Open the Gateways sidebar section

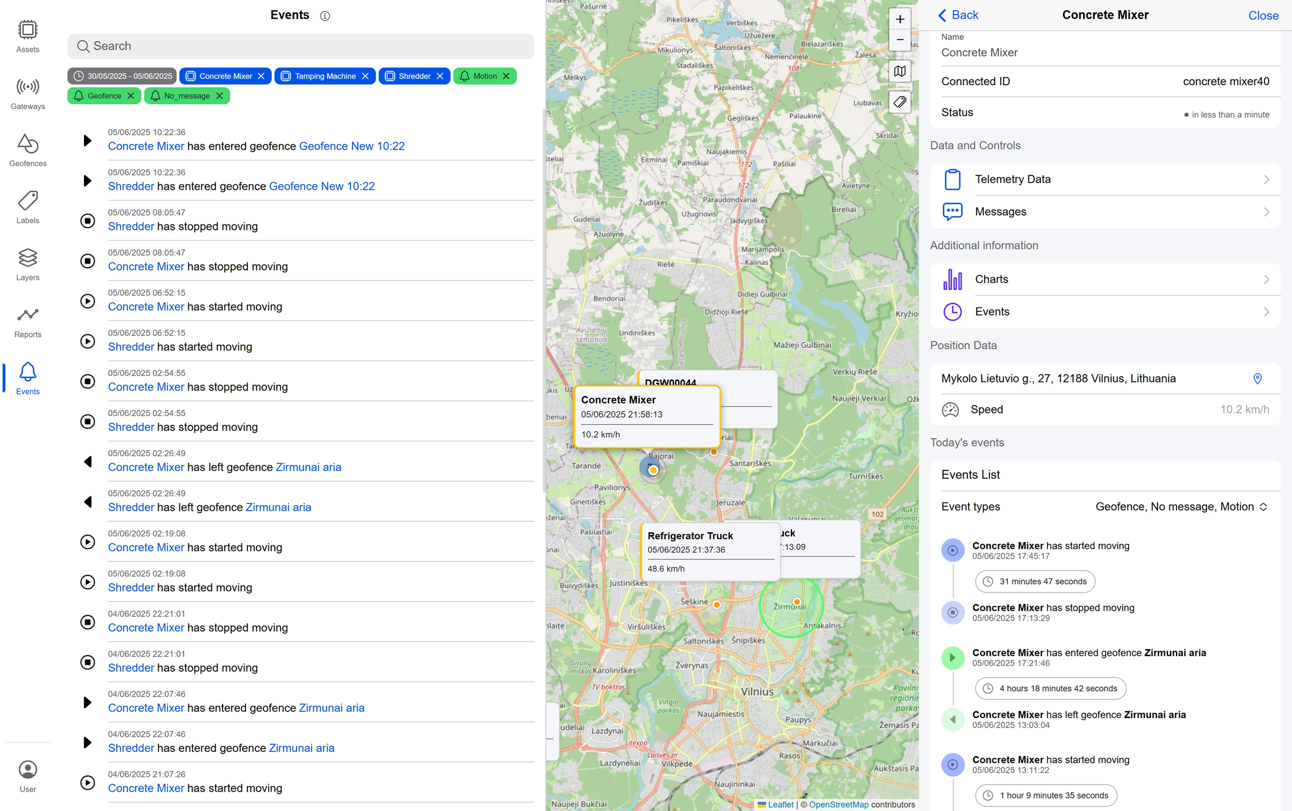pos(28,93)
